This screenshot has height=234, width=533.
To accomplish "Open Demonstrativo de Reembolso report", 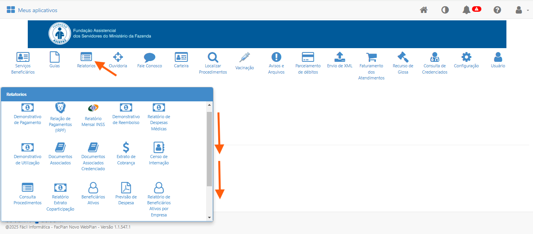I will tap(126, 114).
